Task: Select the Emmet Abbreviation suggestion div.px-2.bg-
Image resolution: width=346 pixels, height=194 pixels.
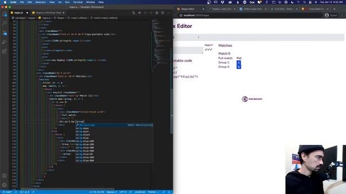Action: (x=114, y=125)
